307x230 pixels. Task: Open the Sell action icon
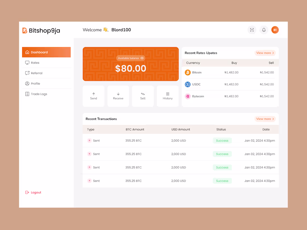(x=143, y=94)
